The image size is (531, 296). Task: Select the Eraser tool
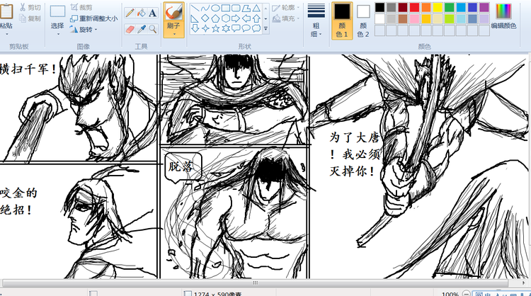(130, 28)
